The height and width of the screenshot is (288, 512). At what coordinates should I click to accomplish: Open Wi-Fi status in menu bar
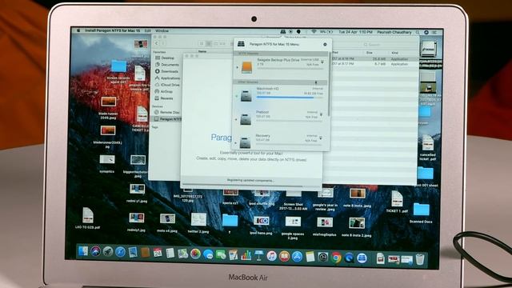click(314, 32)
